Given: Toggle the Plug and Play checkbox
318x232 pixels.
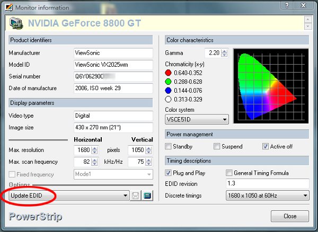Looking at the screenshot, I should (x=168, y=173).
